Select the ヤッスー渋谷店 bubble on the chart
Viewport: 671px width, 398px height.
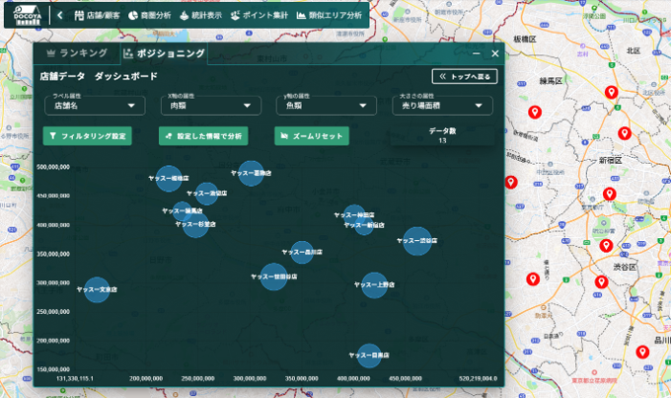point(417,240)
